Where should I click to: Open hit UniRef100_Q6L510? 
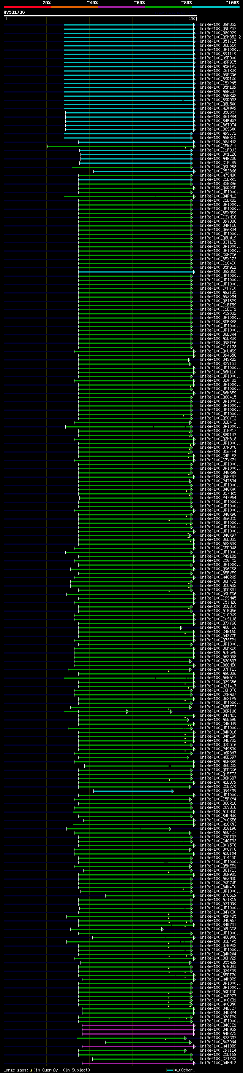point(218,45)
